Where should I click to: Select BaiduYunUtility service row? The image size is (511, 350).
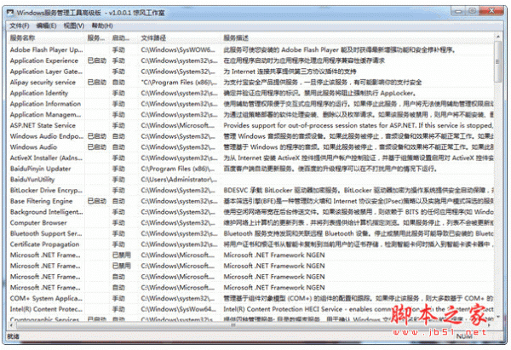tap(250, 180)
